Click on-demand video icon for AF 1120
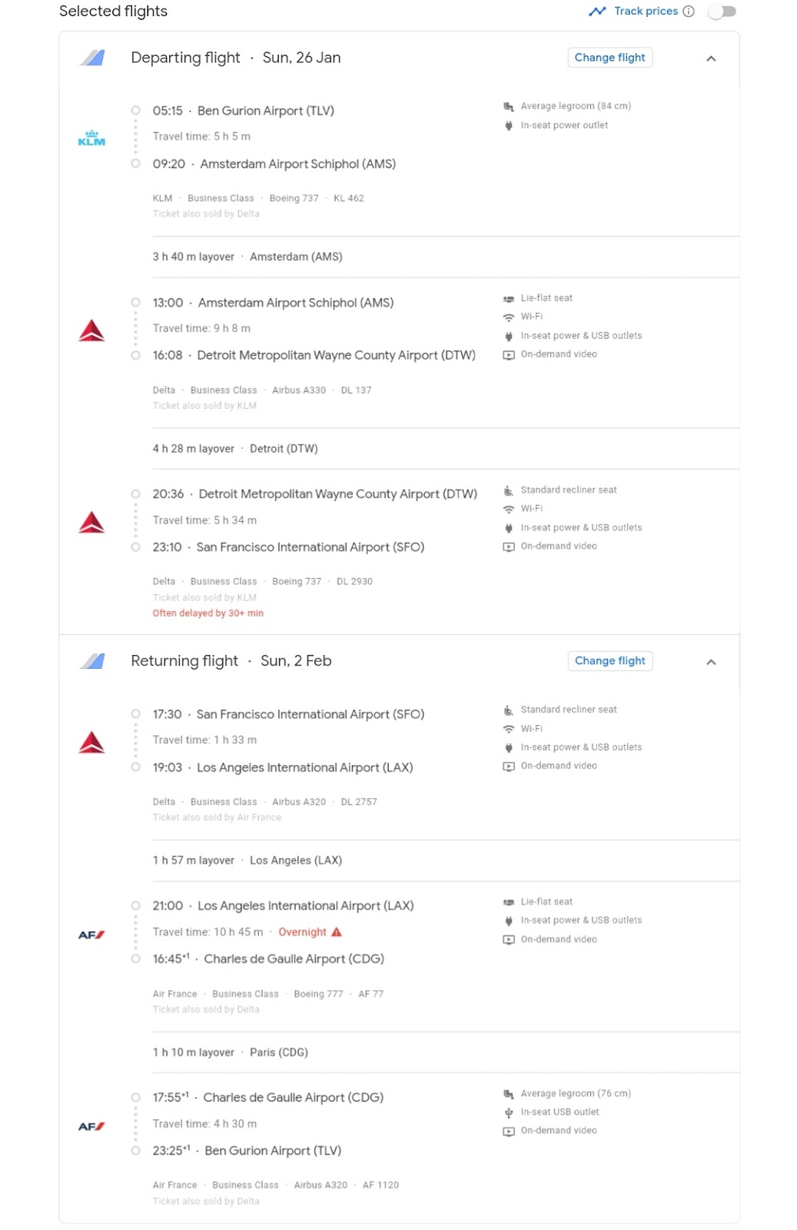The image size is (797, 1230). (508, 1131)
